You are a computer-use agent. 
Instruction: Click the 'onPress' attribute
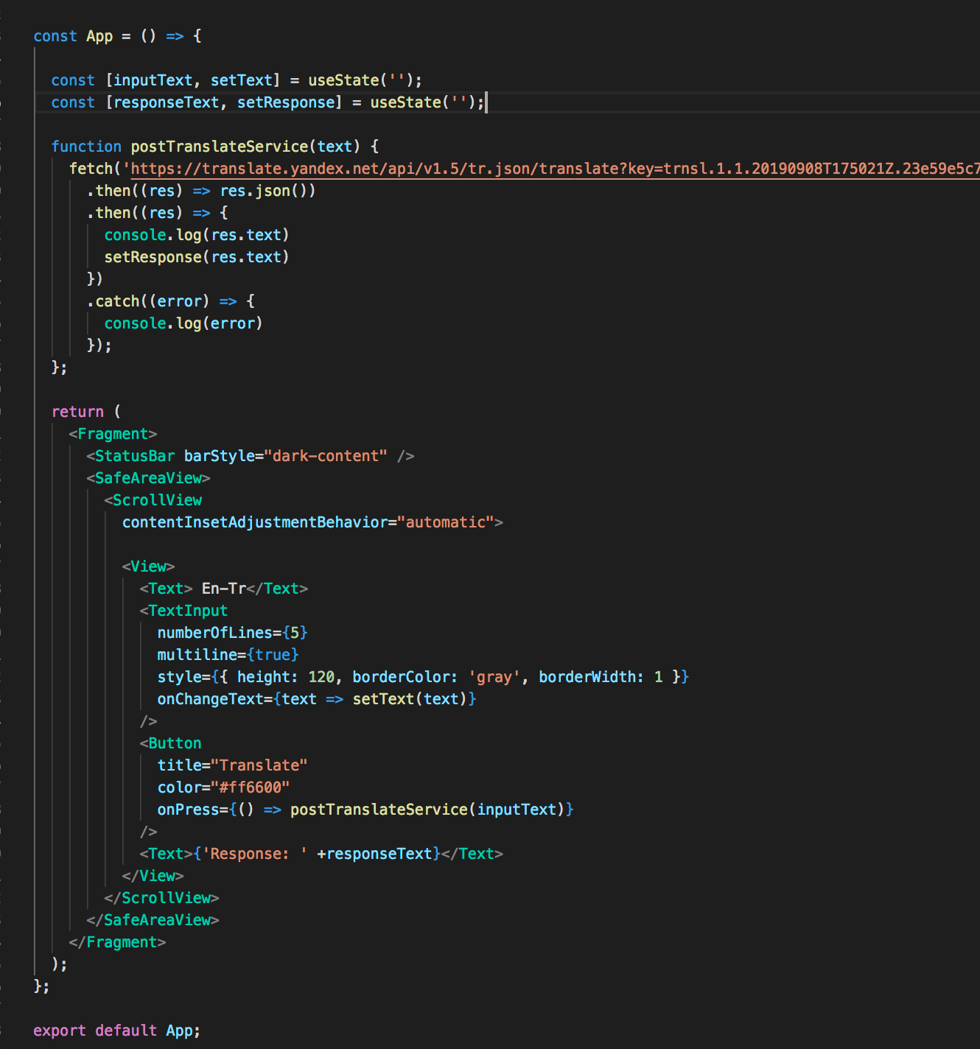[x=189, y=810]
